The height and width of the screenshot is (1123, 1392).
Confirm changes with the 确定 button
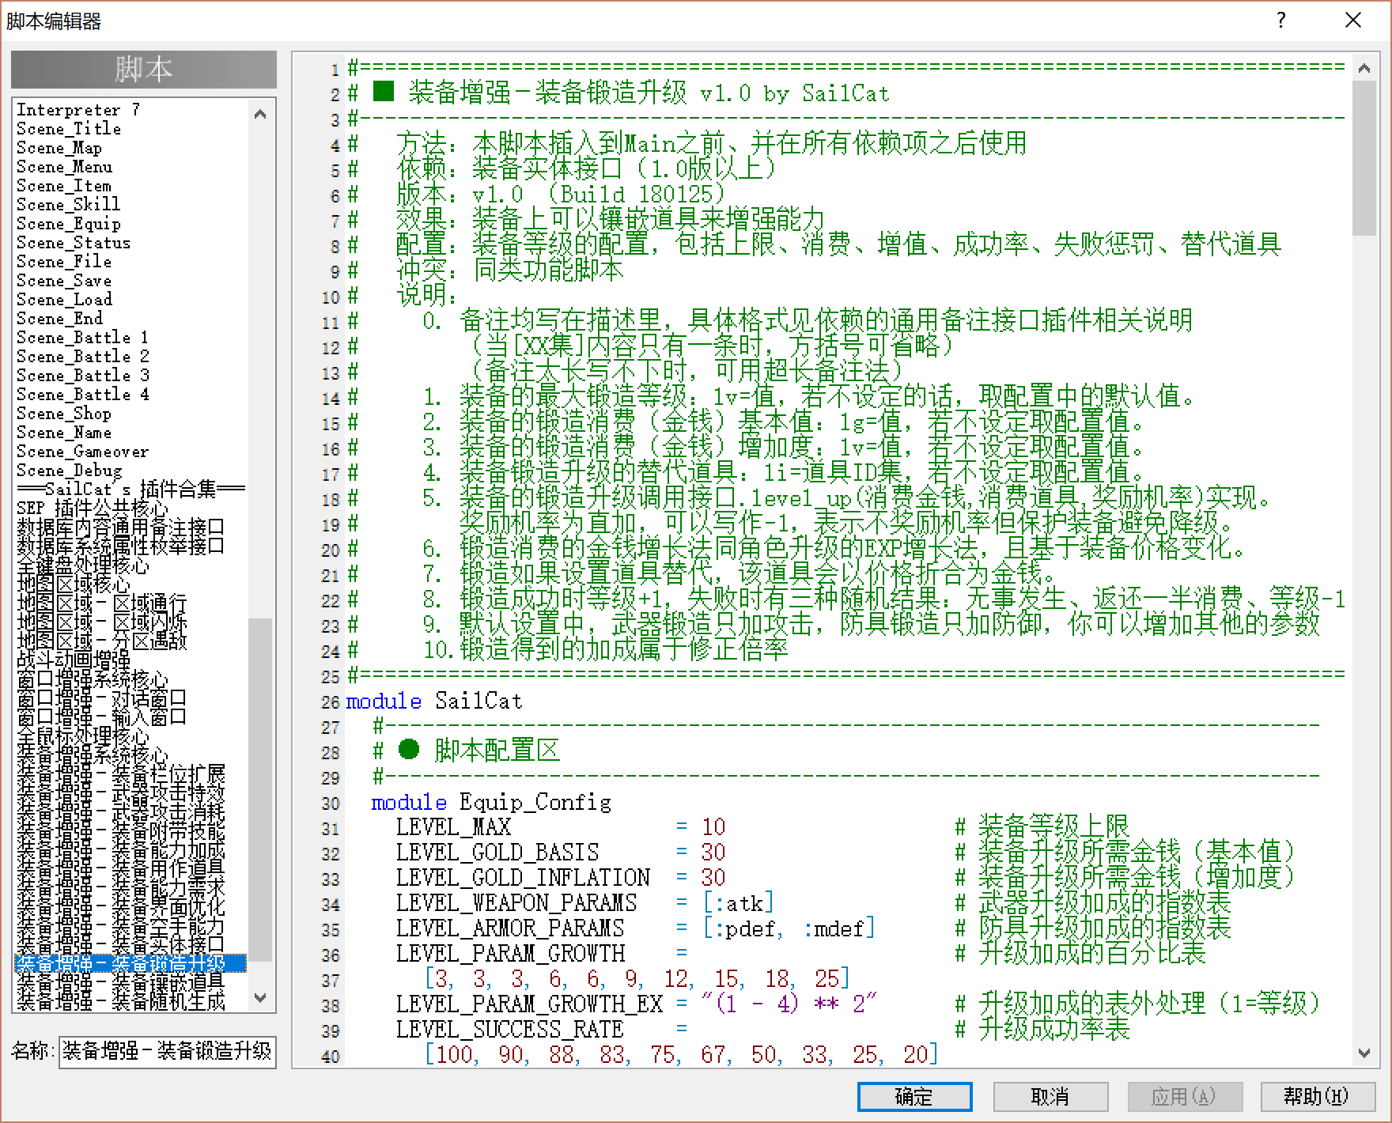(915, 1097)
